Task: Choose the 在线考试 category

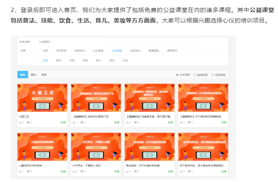Action: (x=135, y=51)
